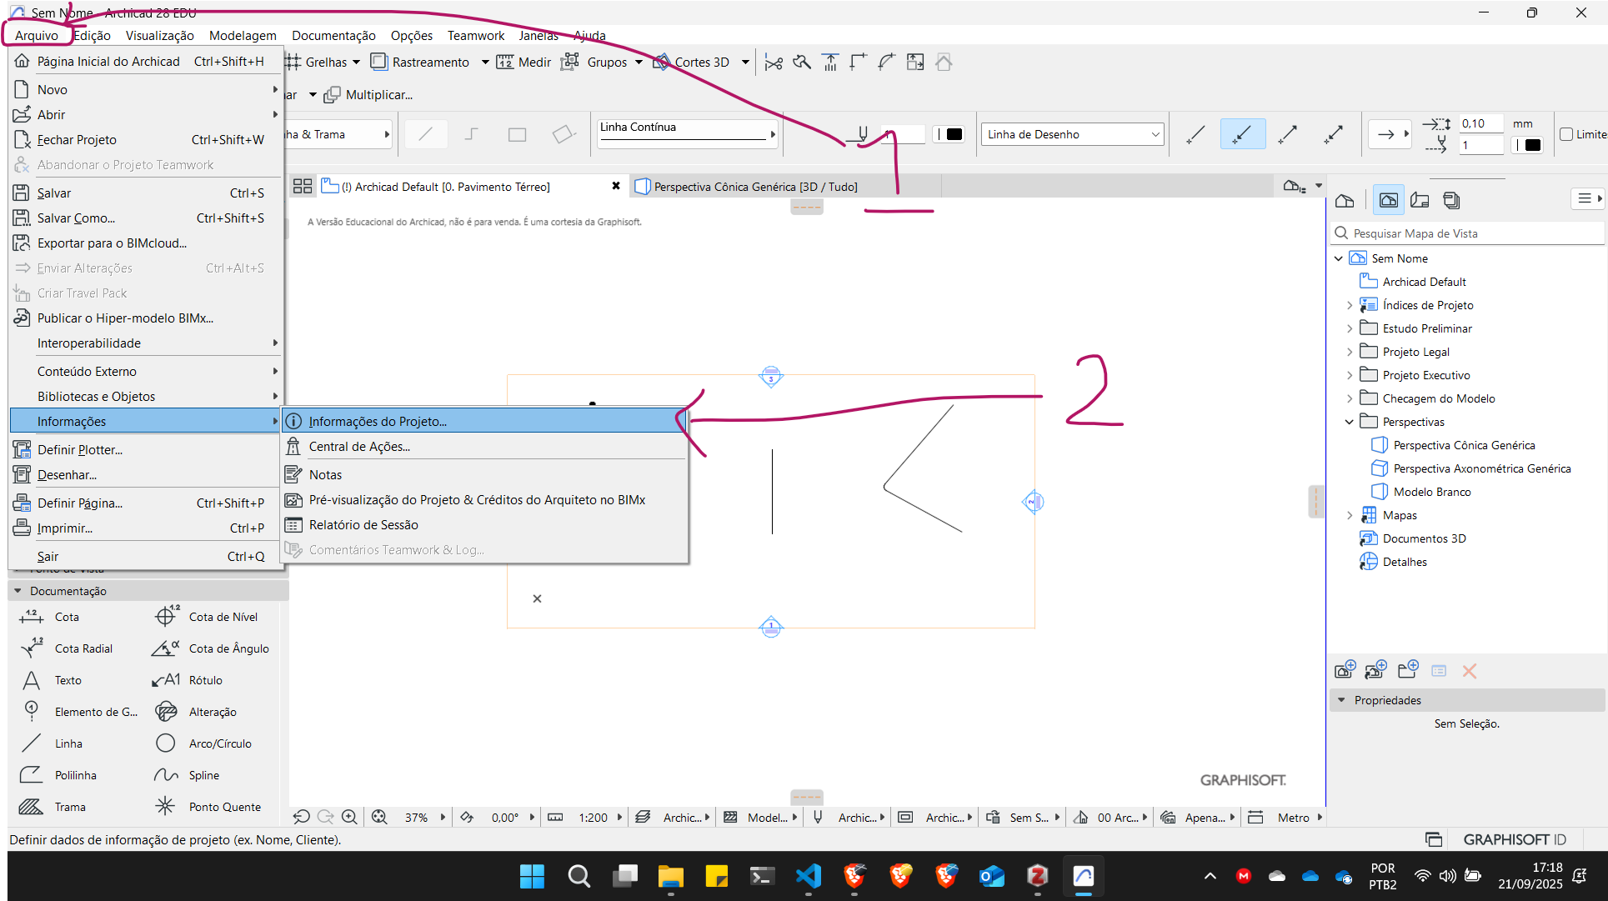Click the black pen color swatch
The width and height of the screenshot is (1608, 901).
[x=954, y=134]
